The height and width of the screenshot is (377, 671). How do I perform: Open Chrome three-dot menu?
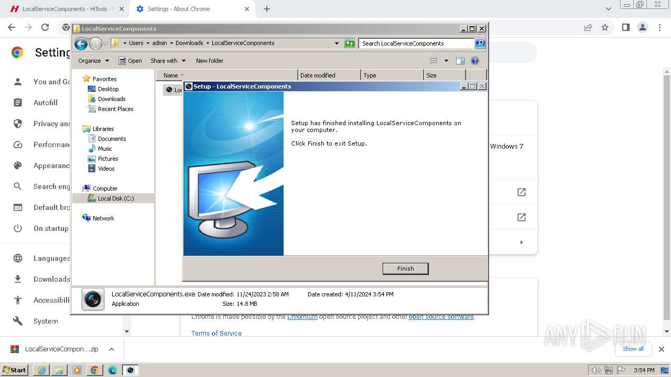pos(659,28)
